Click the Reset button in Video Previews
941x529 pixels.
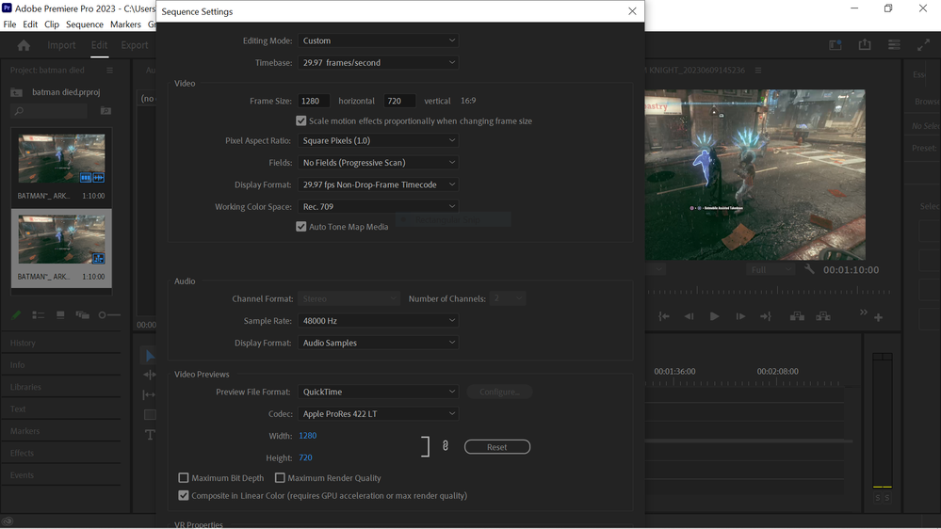point(496,447)
